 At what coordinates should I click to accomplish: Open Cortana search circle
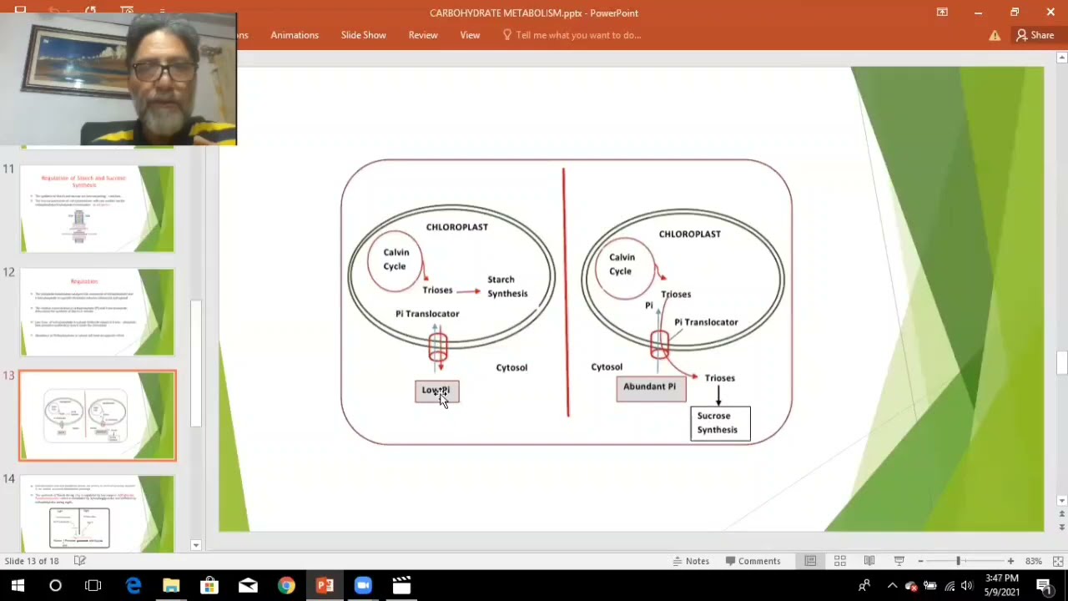(55, 586)
